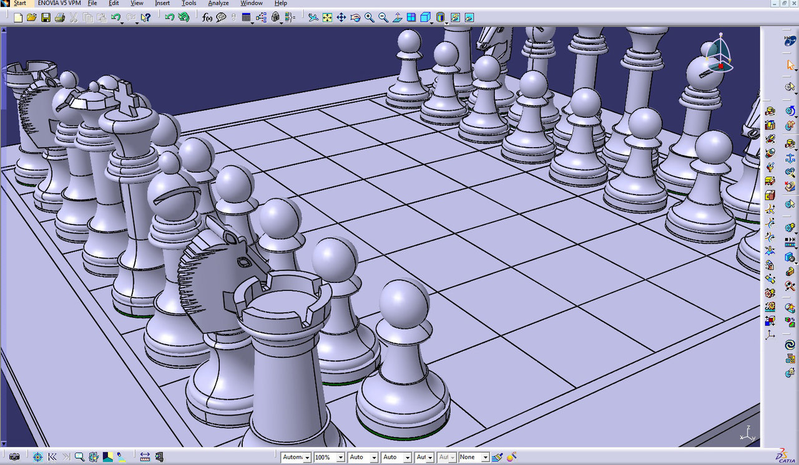This screenshot has height=465, width=799.
Task: Open the View menu
Action: coord(137,3)
